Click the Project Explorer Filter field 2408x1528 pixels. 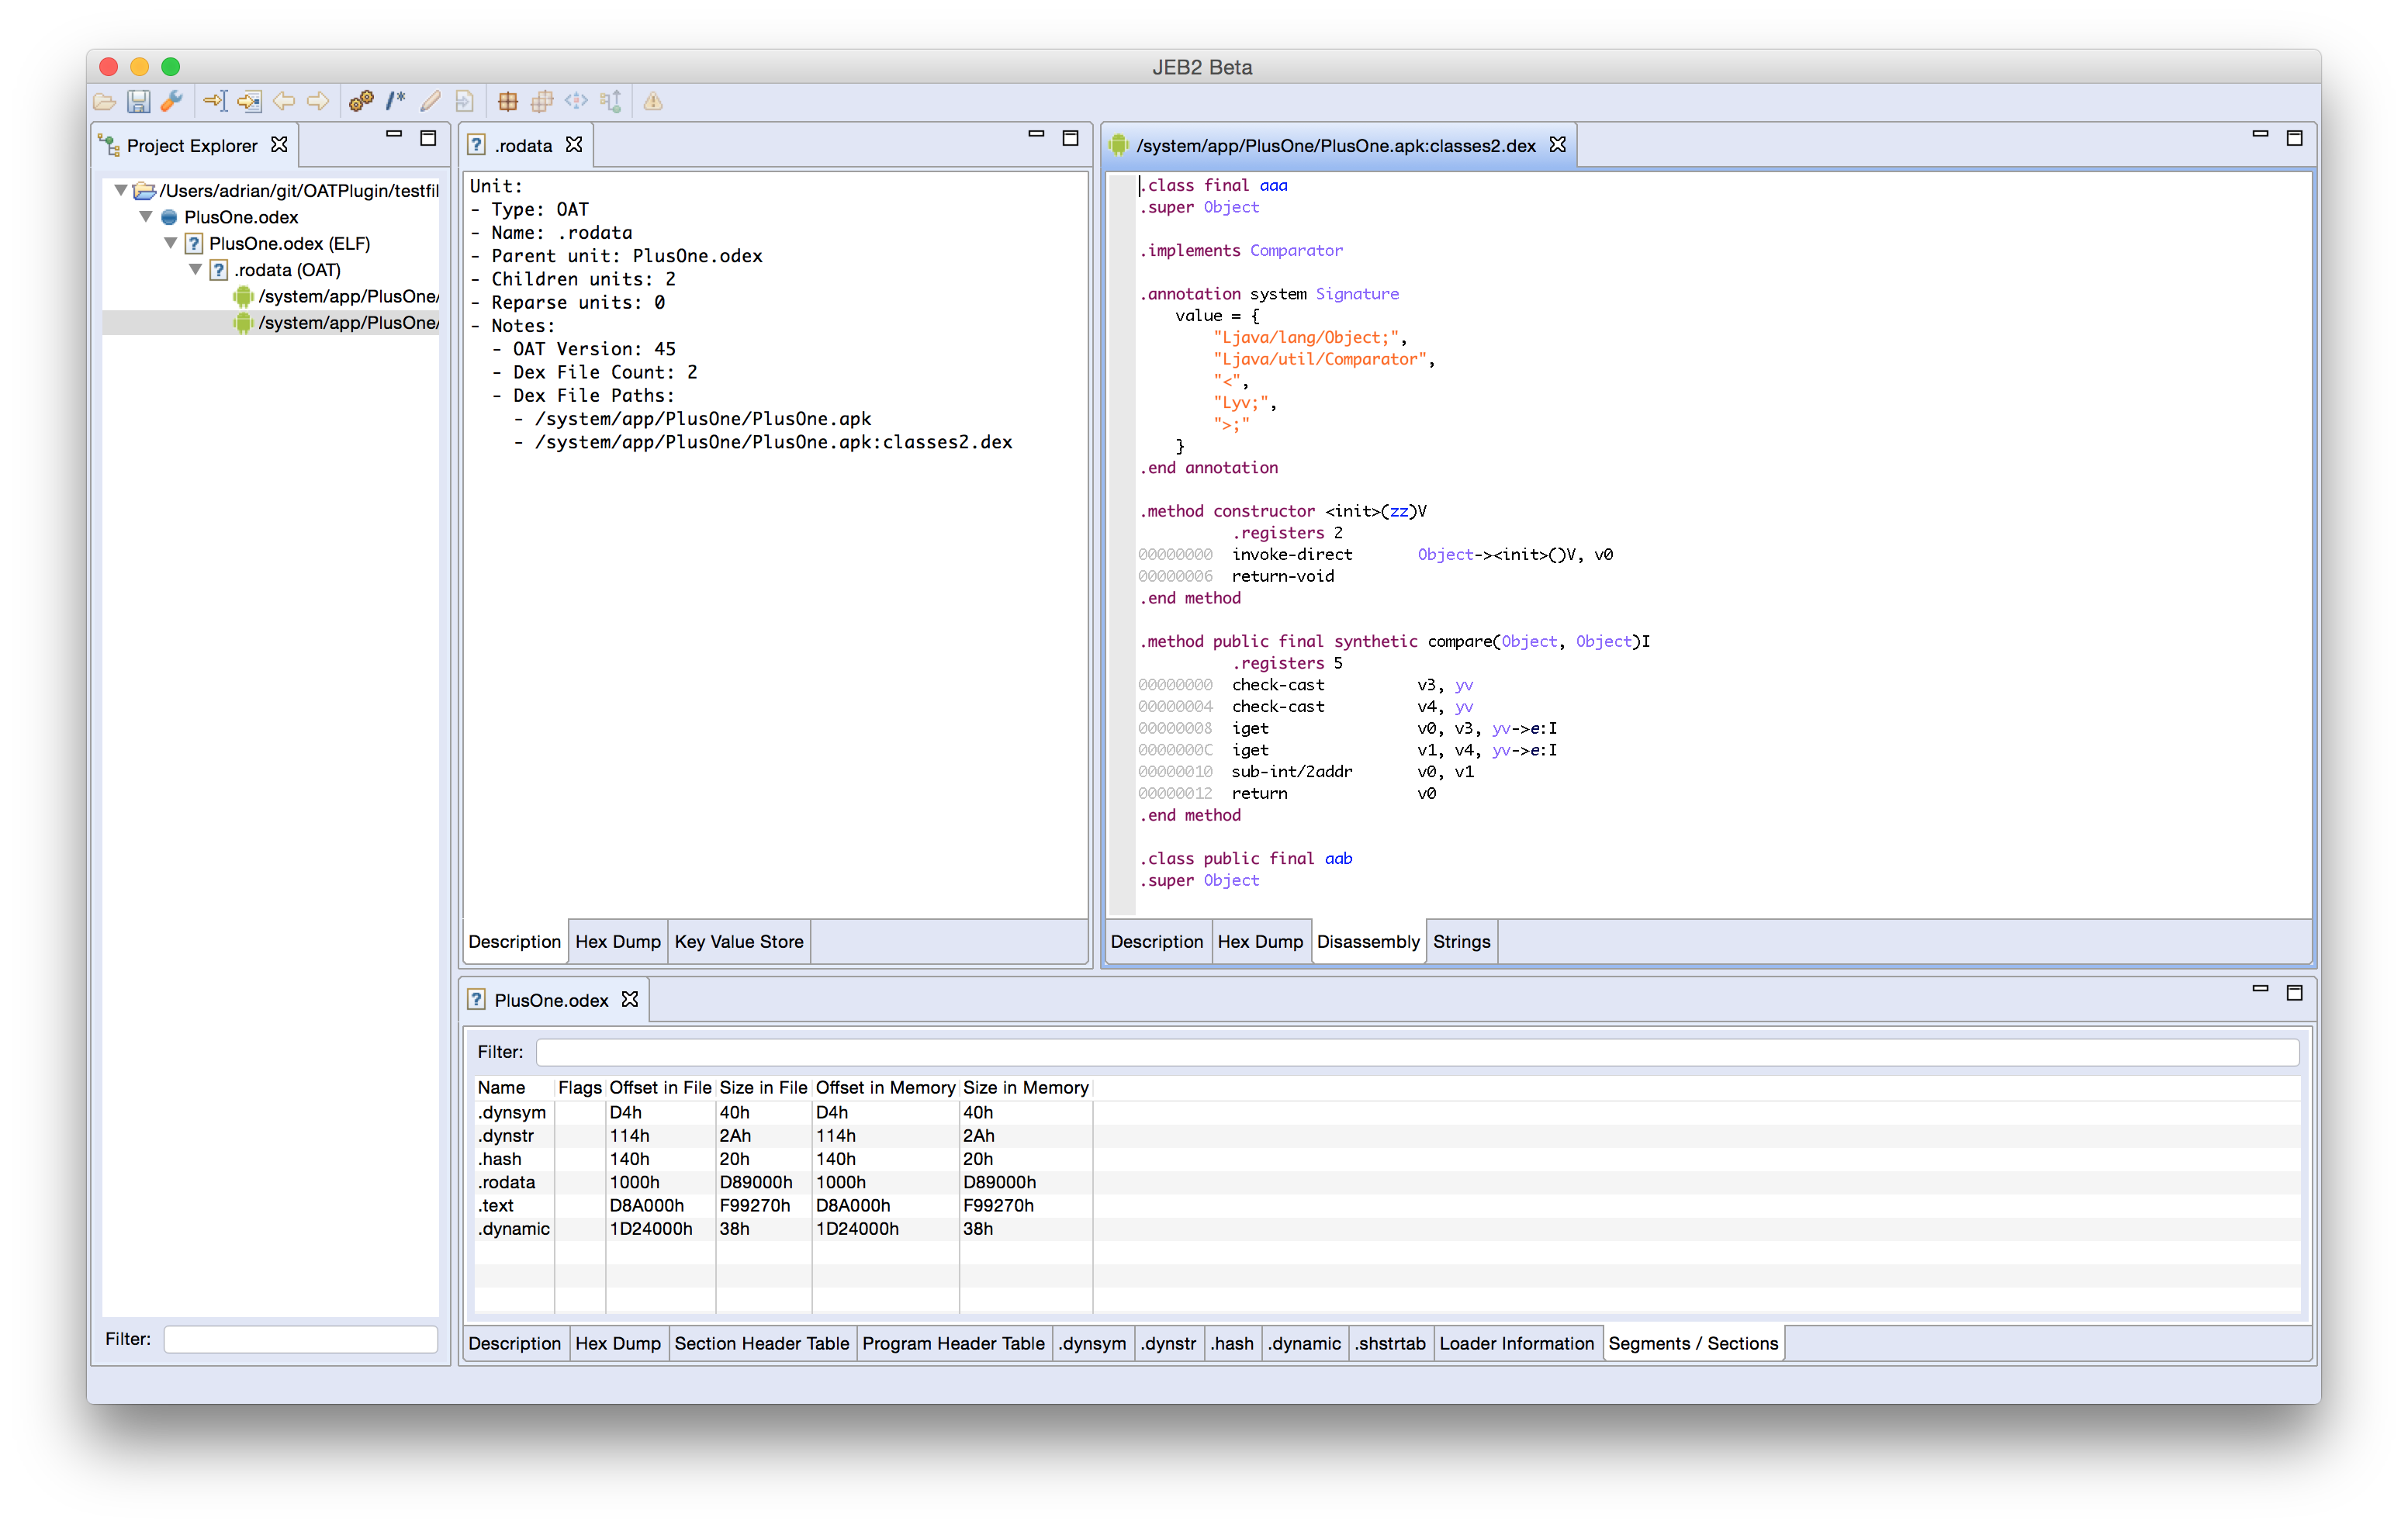click(x=300, y=1339)
